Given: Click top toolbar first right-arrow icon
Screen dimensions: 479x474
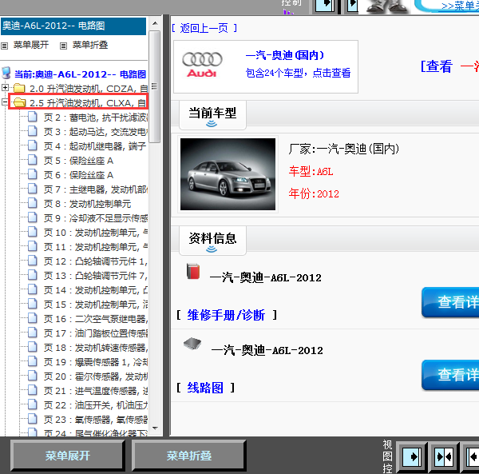Looking at the screenshot, I should tap(325, 6).
